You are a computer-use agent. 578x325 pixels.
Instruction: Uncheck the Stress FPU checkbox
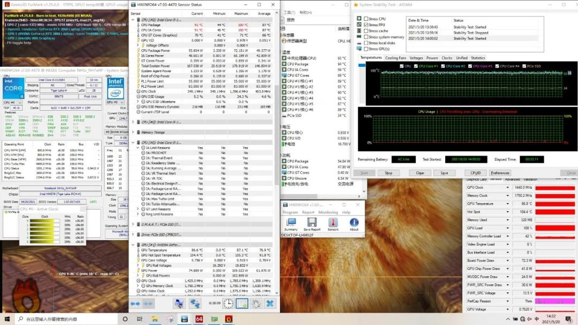366,25
